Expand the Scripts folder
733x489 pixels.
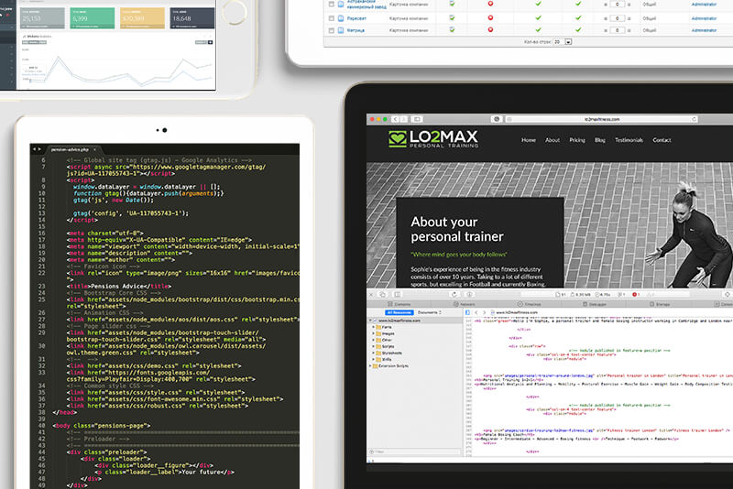click(x=374, y=346)
